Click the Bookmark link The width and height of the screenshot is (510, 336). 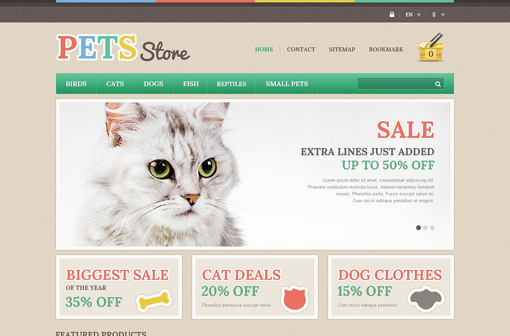coord(386,49)
